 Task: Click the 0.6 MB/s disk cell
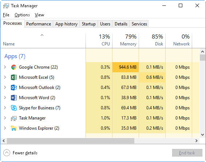point(152,77)
